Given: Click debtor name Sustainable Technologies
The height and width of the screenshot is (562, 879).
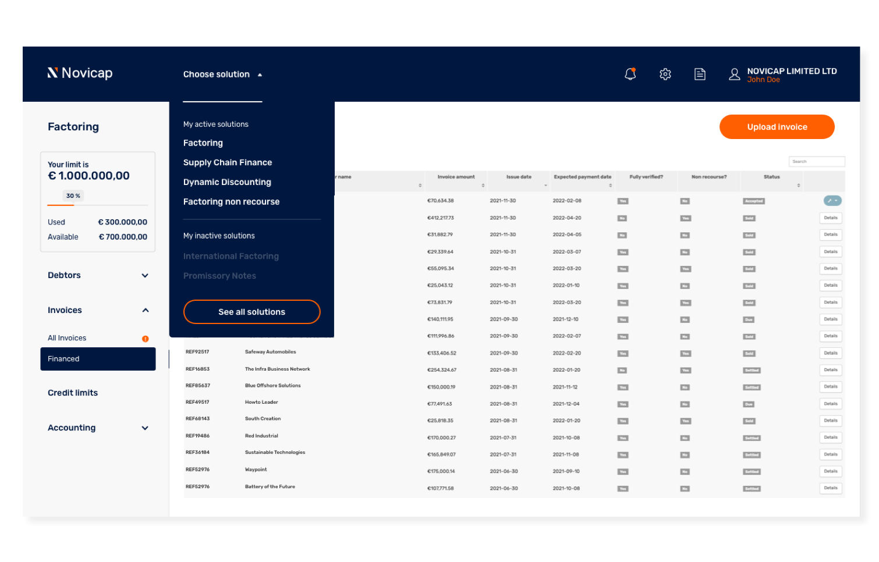Looking at the screenshot, I should [275, 453].
